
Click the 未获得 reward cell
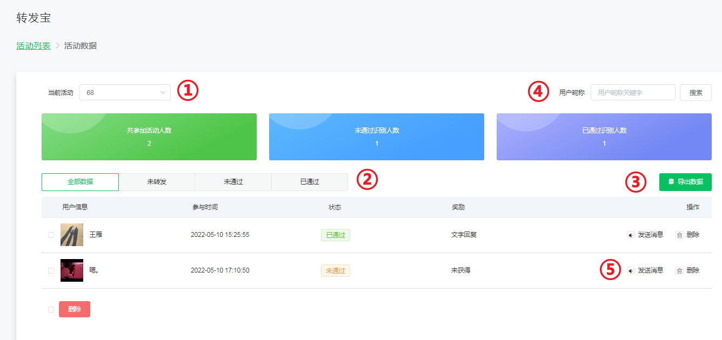coord(461,271)
